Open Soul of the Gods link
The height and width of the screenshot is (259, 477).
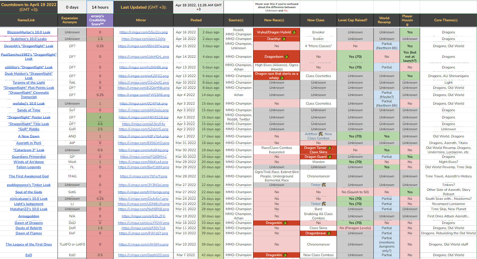[x=29, y=192]
